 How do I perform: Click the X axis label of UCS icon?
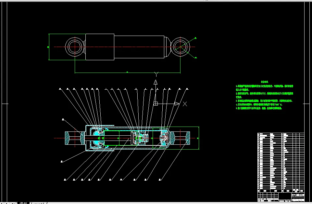(x=185, y=104)
